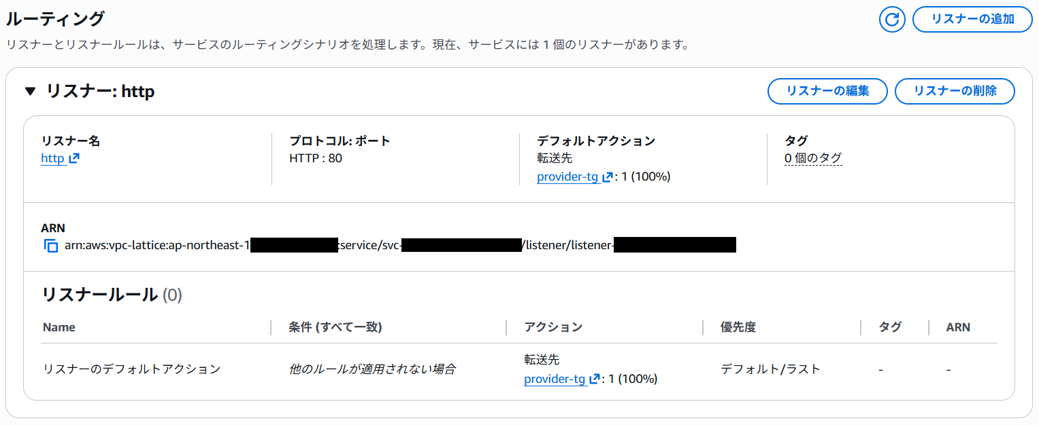1039x425 pixels.
Task: Click the リスナーの追加 button
Action: tap(972, 19)
